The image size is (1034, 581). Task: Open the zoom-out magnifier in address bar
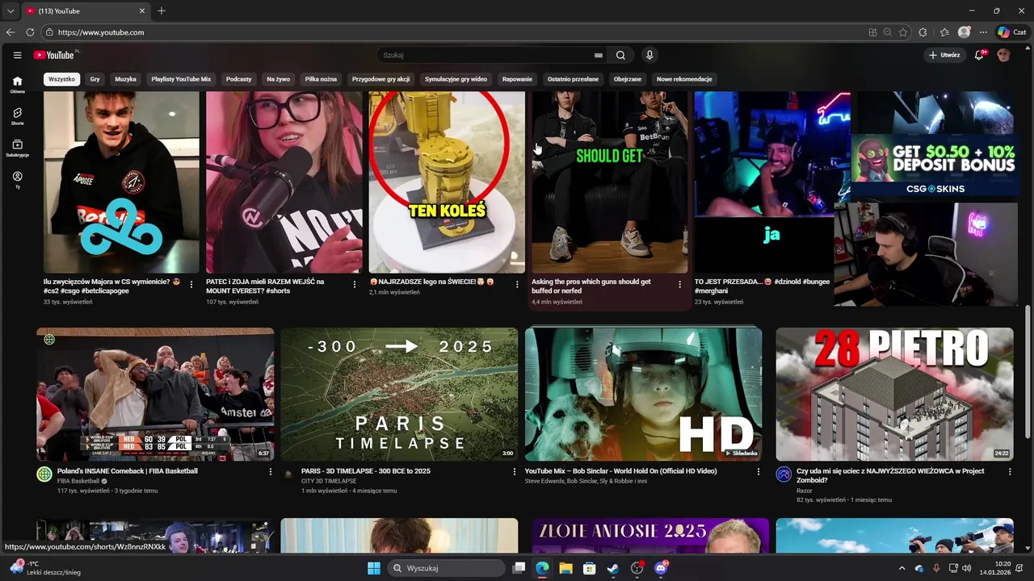[x=888, y=32]
